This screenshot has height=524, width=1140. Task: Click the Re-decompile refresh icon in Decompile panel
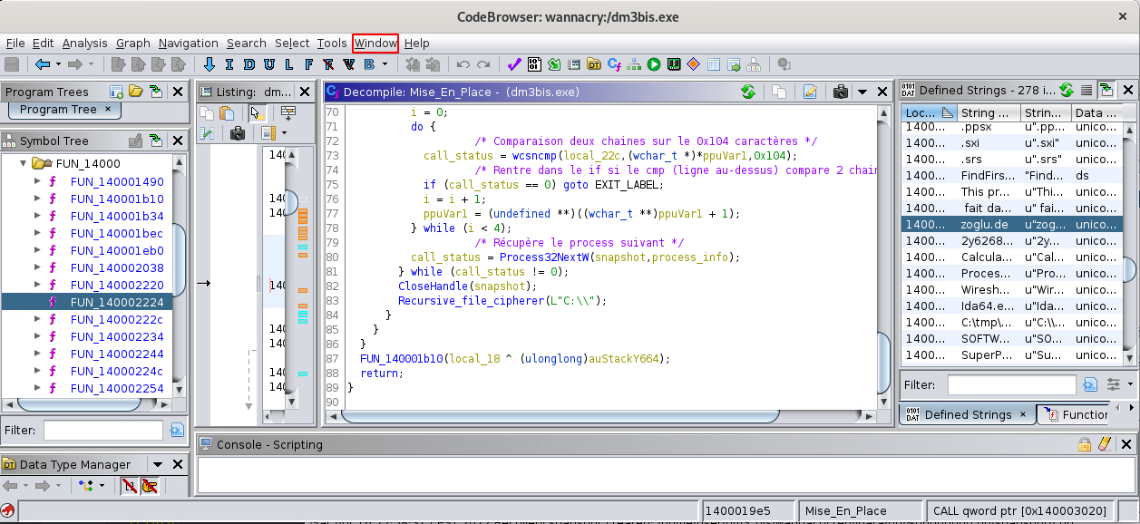pos(748,92)
